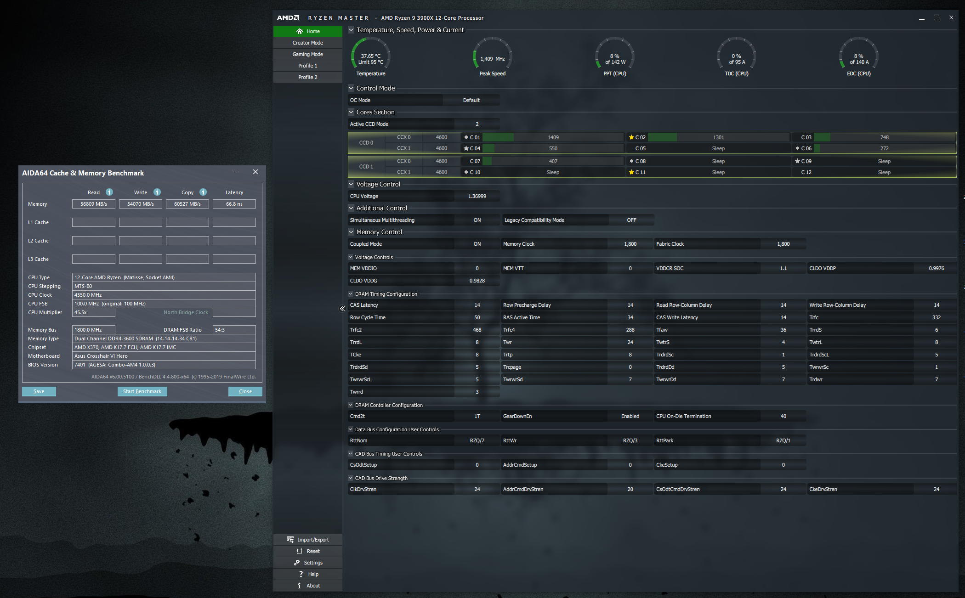Click the dot marker on core C 08

click(631, 161)
